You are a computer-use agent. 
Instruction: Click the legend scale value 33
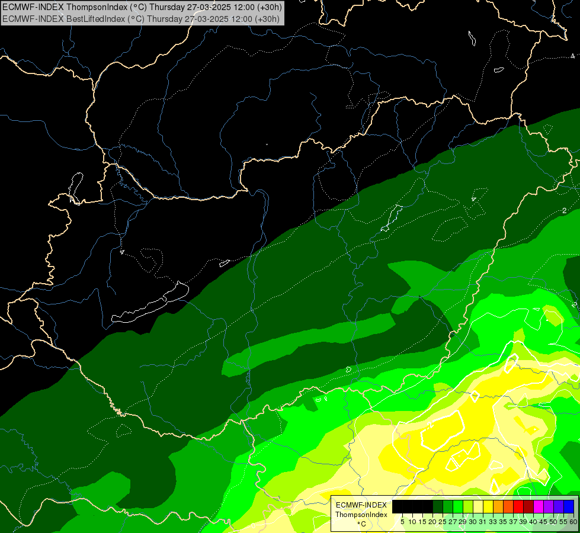493,522
